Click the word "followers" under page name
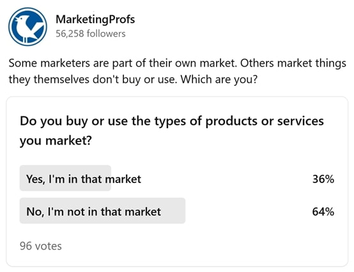The image size is (354, 272). (106, 34)
